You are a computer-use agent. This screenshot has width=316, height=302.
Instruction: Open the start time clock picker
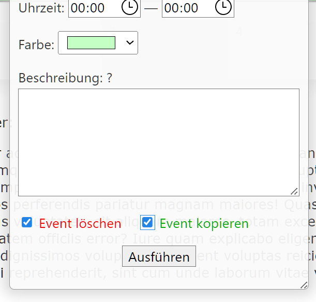pyautogui.click(x=130, y=7)
